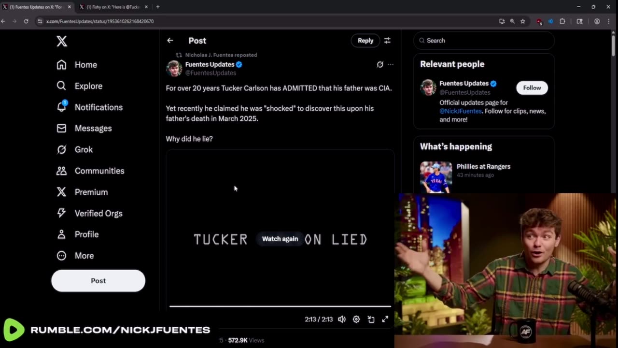The width and height of the screenshot is (618, 348).
Task: Enter fullscreen on the video player
Action: (x=385, y=319)
